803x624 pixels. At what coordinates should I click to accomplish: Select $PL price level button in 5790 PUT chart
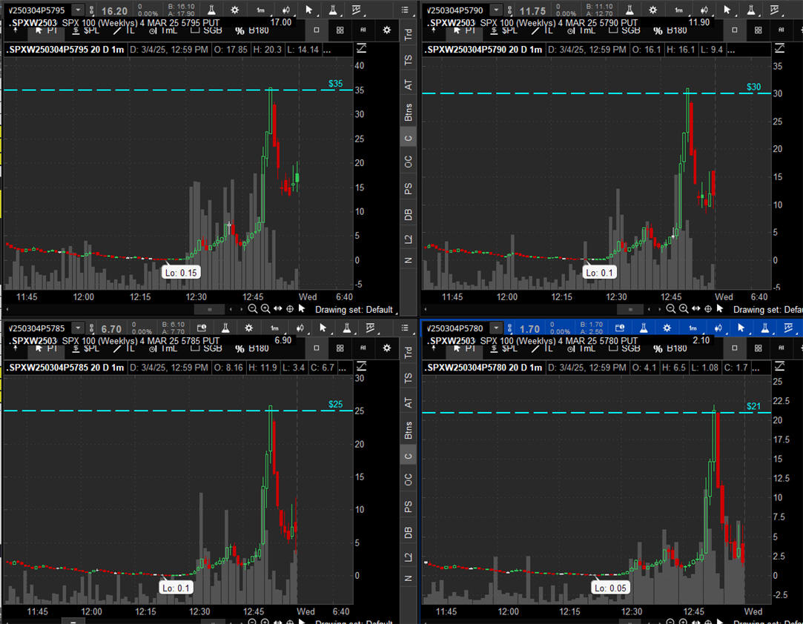pos(504,30)
